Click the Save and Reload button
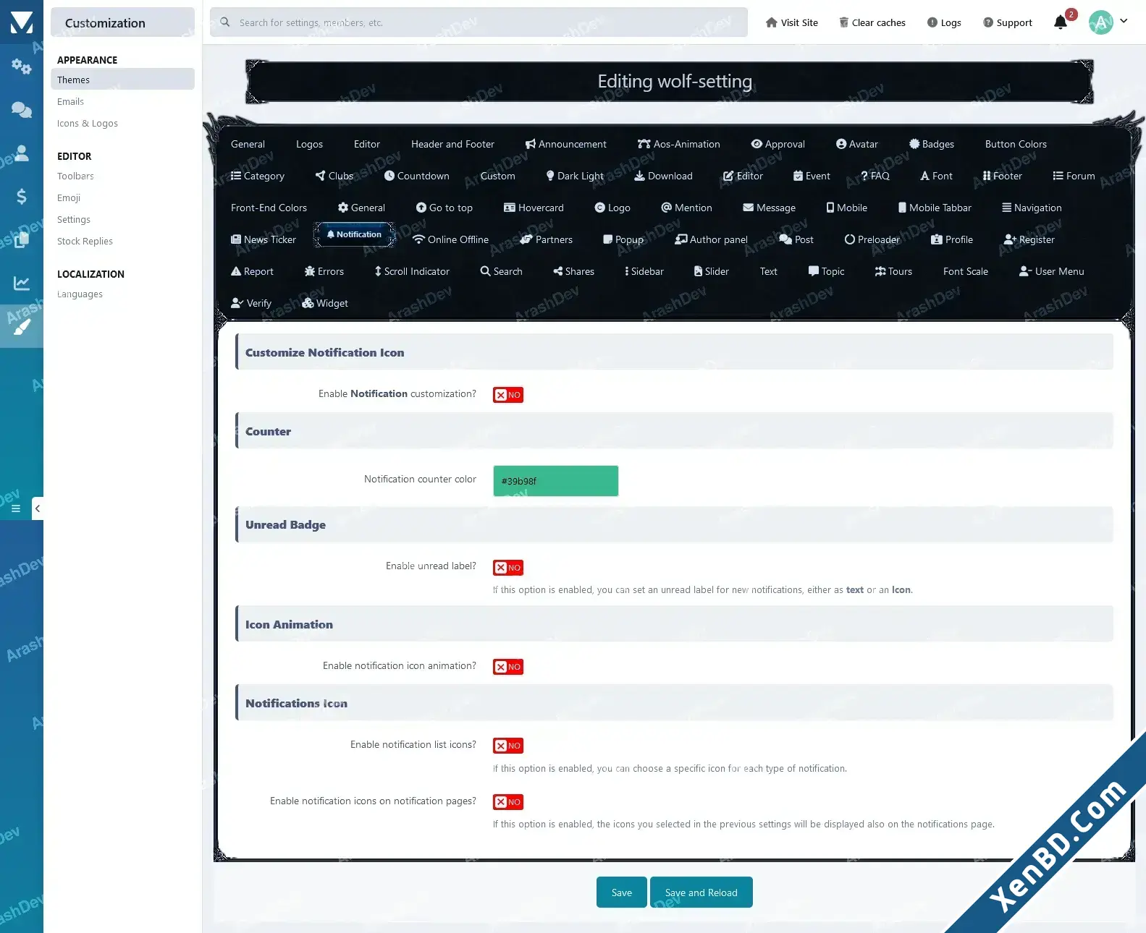This screenshot has width=1146, height=933. 701,892
